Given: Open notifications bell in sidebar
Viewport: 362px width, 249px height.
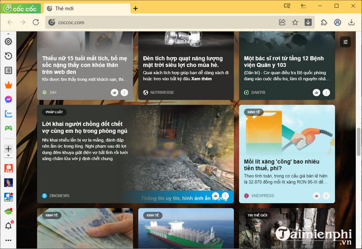Looking at the screenshot, I should click(9, 225).
